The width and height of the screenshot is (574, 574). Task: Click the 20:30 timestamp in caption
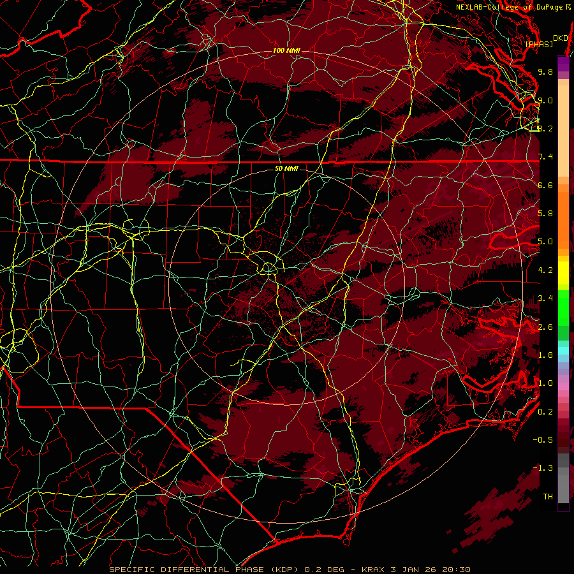click(457, 570)
